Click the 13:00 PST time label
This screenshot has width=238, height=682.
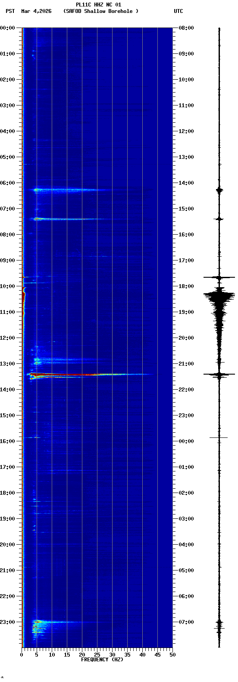(x=8, y=364)
